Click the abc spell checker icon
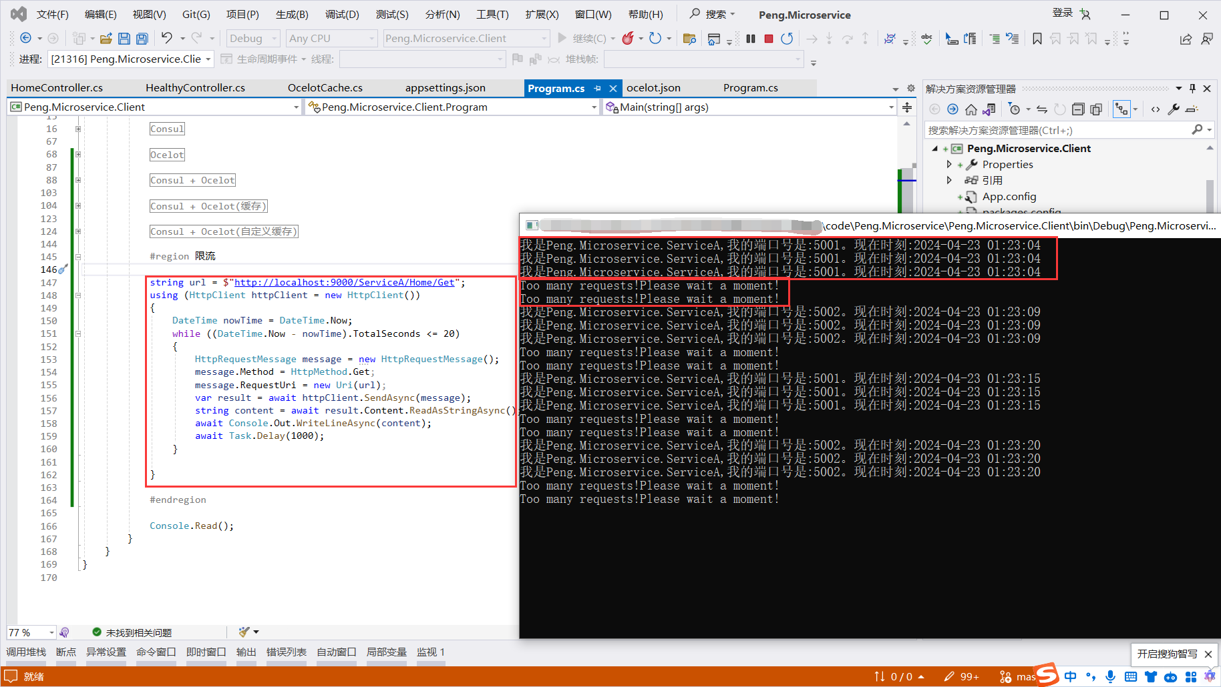The height and width of the screenshot is (687, 1221). pyautogui.click(x=926, y=39)
